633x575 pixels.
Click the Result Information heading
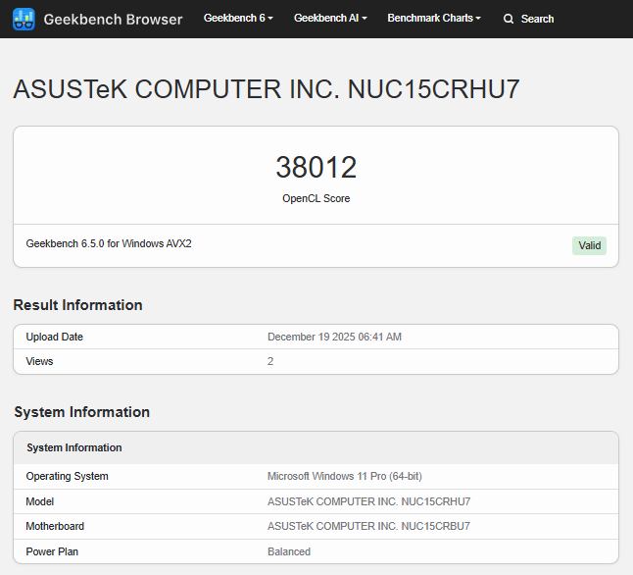78,305
